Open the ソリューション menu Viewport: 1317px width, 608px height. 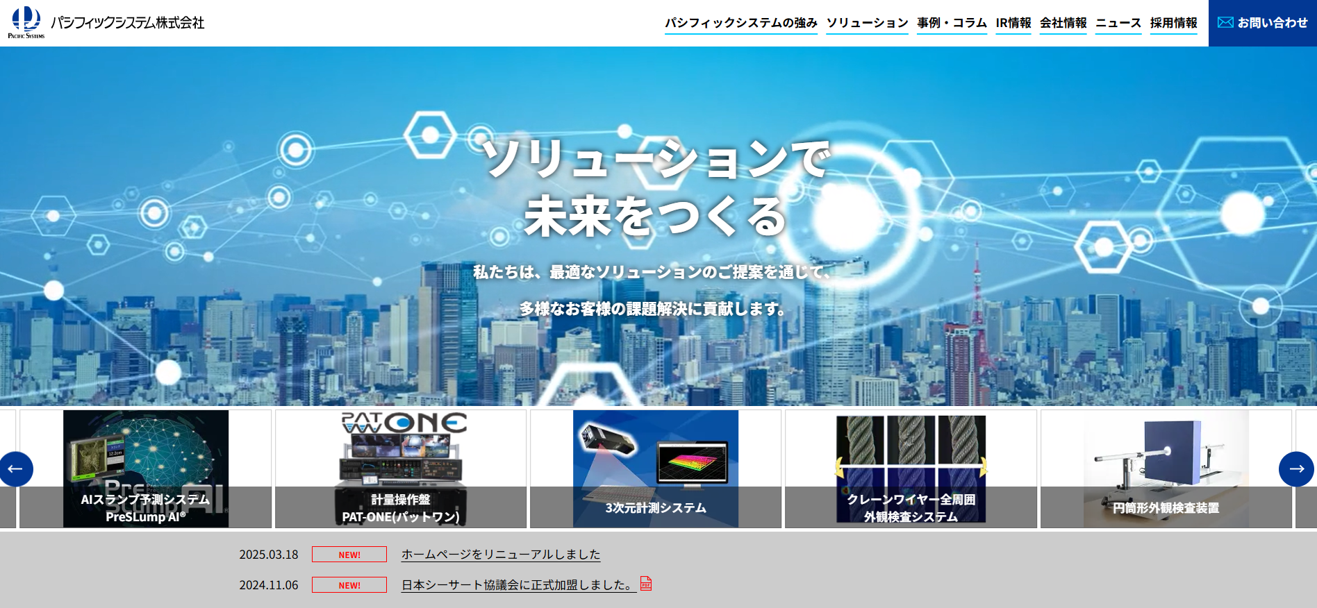[x=868, y=23]
